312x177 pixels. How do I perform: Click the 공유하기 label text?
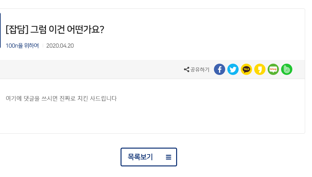[200, 70]
